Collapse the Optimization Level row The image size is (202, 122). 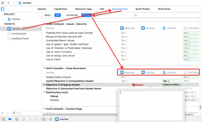45,92
